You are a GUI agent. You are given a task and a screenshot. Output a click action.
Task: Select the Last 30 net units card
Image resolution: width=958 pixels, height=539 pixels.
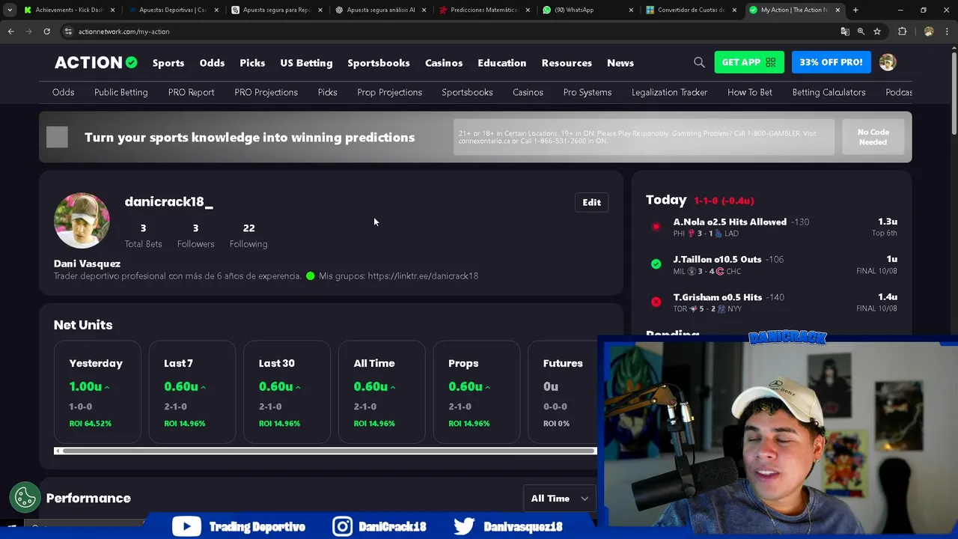[x=287, y=392]
